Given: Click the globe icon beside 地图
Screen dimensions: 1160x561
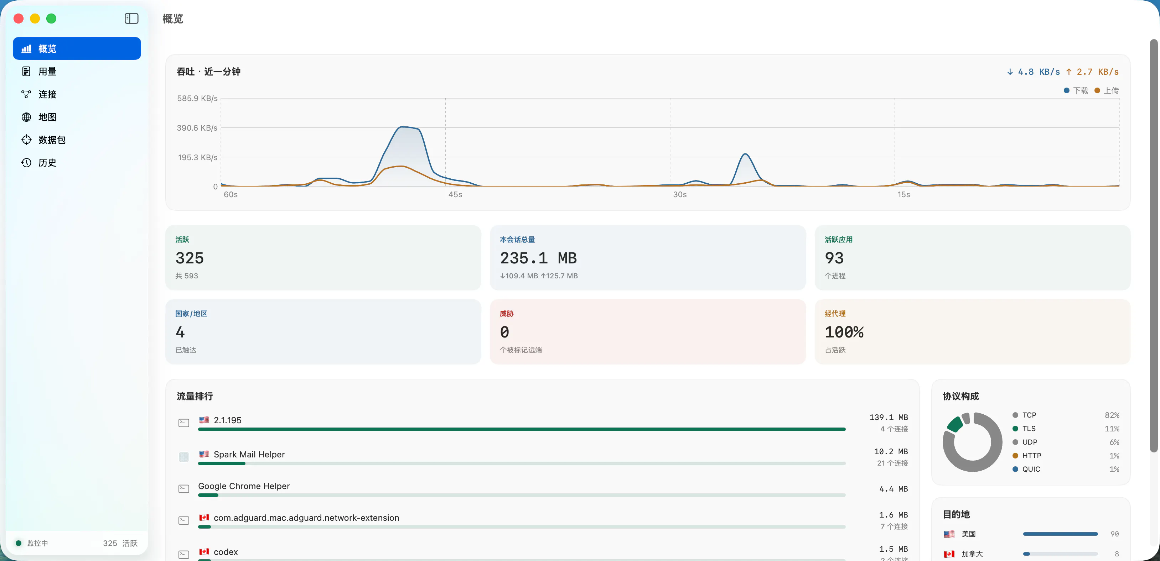Looking at the screenshot, I should tap(27, 117).
